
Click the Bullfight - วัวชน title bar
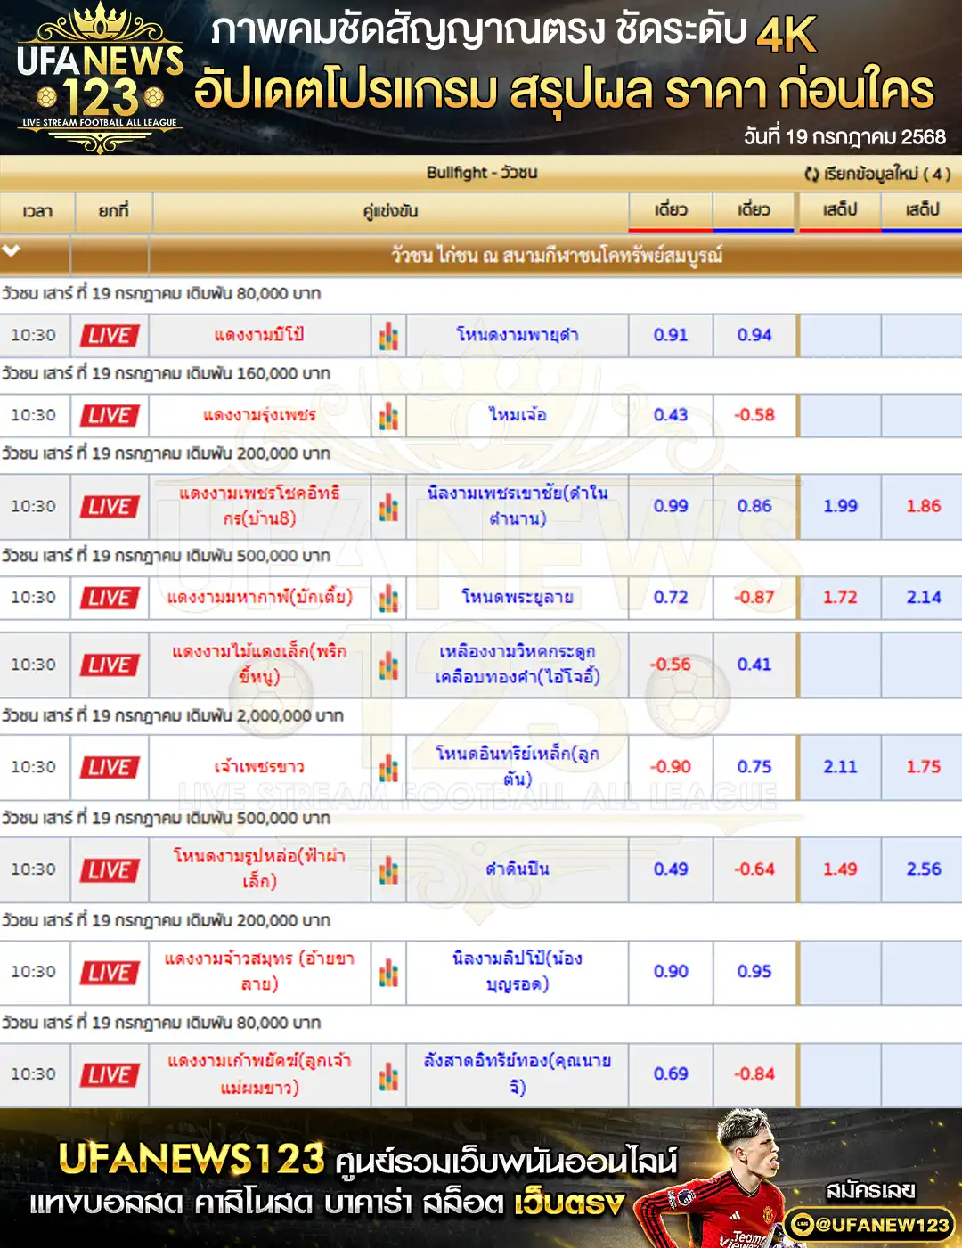pos(481,173)
